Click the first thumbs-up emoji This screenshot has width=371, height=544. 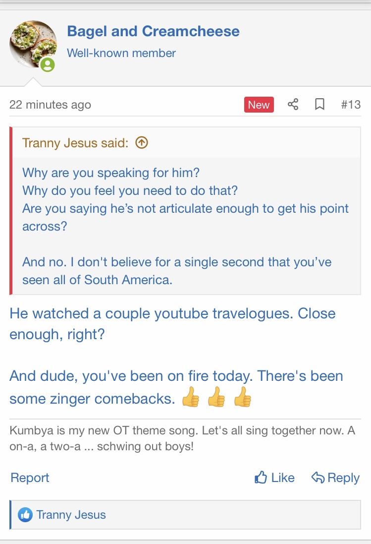point(191,398)
